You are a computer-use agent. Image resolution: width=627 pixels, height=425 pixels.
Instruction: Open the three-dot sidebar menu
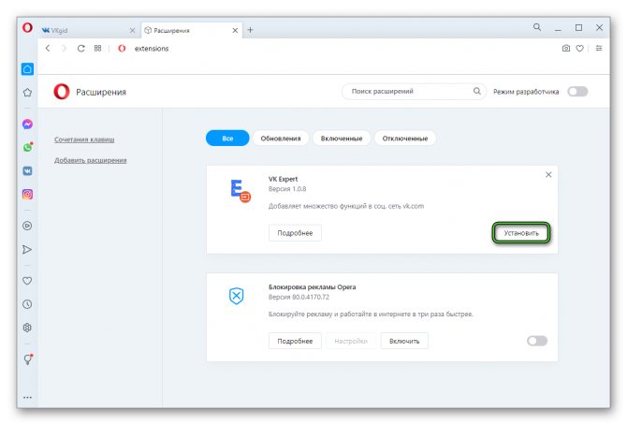pos(27,398)
